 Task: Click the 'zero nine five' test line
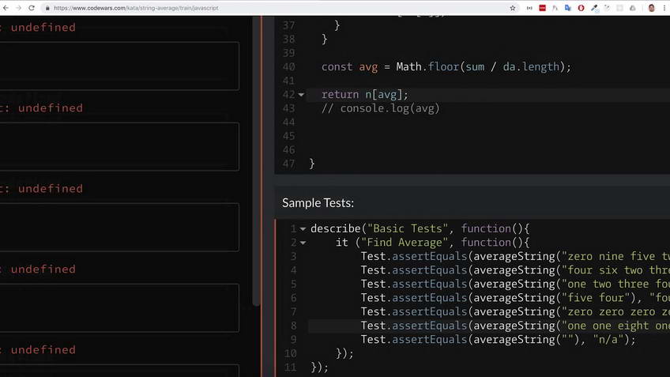(515, 256)
